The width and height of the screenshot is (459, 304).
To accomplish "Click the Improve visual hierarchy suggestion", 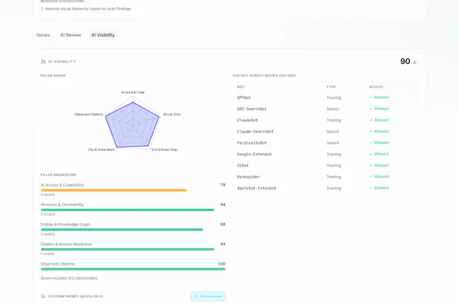I will (x=85, y=9).
